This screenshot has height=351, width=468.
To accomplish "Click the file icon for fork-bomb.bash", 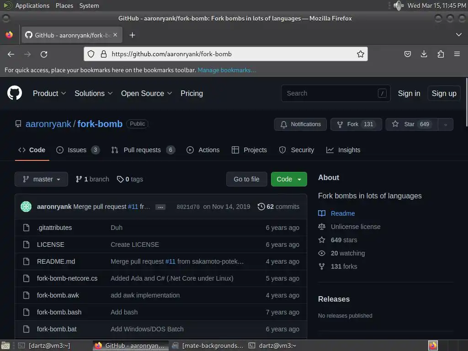I will [x=26, y=312].
